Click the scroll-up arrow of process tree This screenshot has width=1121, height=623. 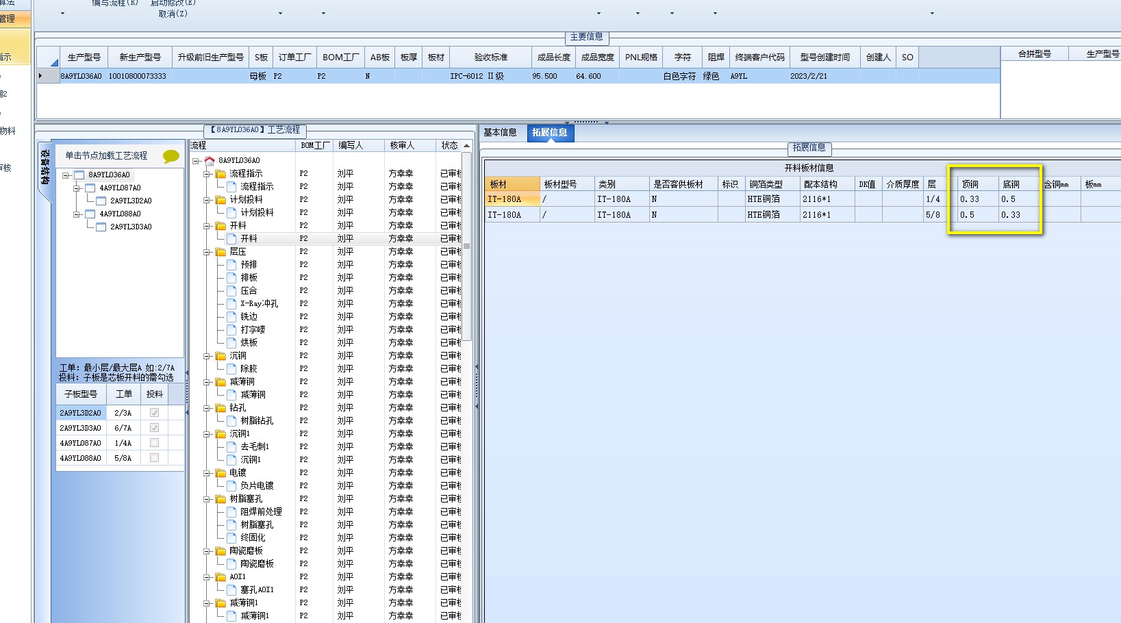[x=466, y=146]
